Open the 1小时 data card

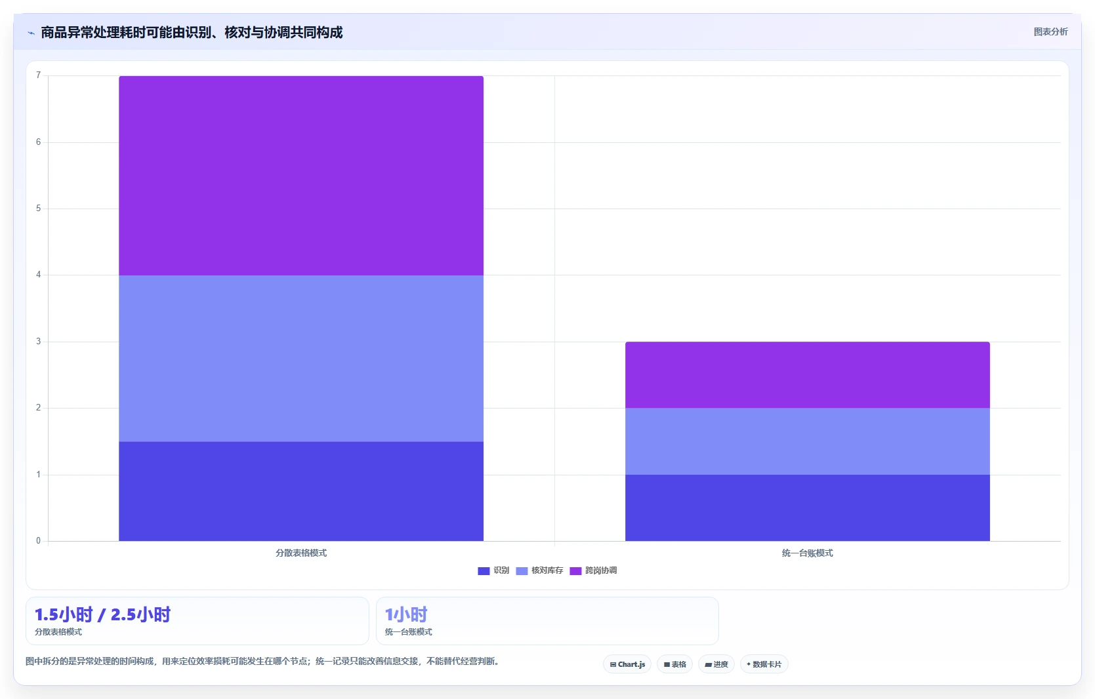click(547, 621)
